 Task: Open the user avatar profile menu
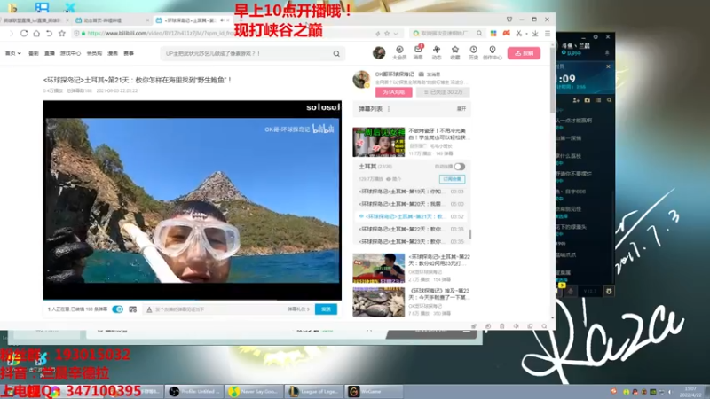(x=379, y=53)
